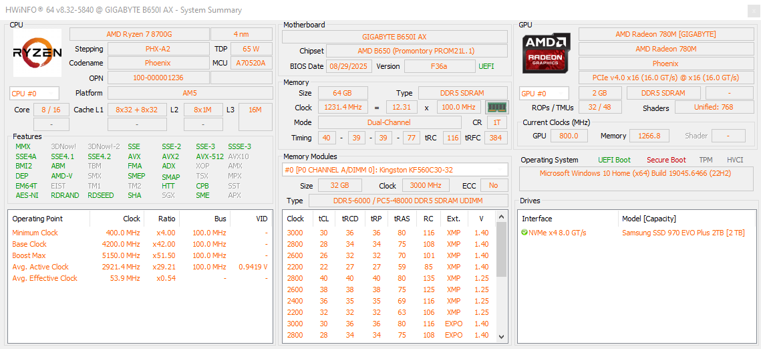761x349 pixels.
Task: Click the tRFC value 384
Action: click(x=496, y=138)
